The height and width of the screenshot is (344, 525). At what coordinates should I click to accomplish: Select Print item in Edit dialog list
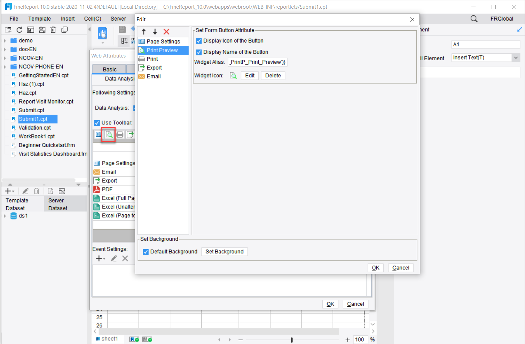tap(163, 59)
